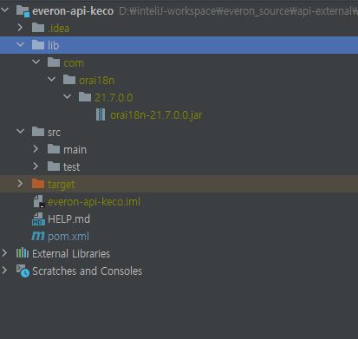Collapse the 21.7.0.0 version folder
The width and height of the screenshot is (358, 339).
point(67,97)
